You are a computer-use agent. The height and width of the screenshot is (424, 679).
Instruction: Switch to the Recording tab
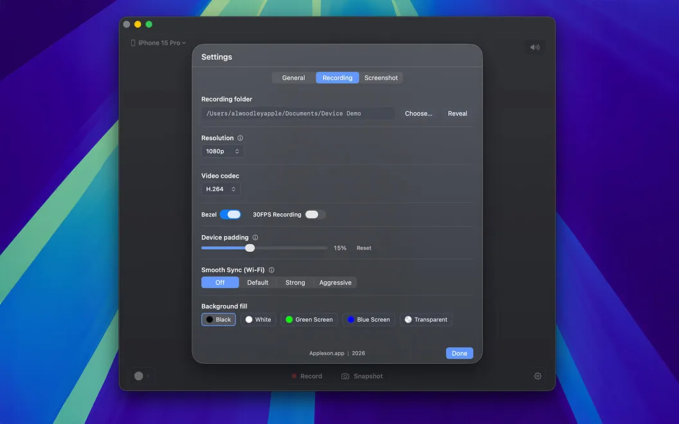[338, 78]
